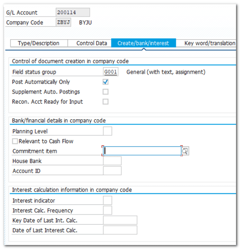Switch to Type/Description tab
The width and height of the screenshot is (240, 249).
coord(39,43)
